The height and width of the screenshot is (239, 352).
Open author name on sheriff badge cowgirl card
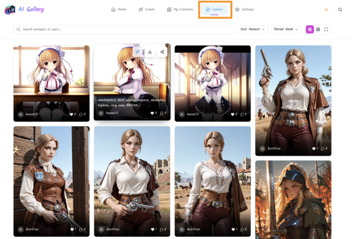(32, 230)
